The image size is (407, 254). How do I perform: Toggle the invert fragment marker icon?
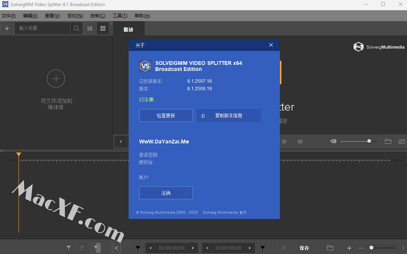coord(96,248)
